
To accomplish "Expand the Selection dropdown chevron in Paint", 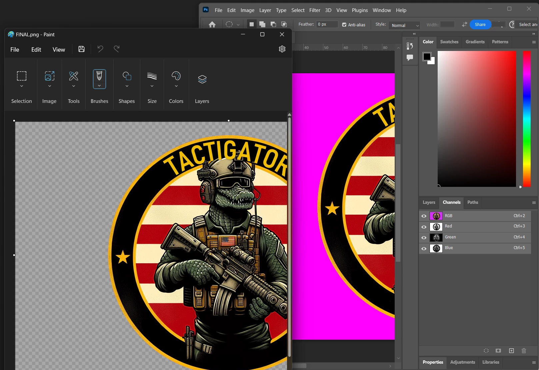I will point(22,86).
